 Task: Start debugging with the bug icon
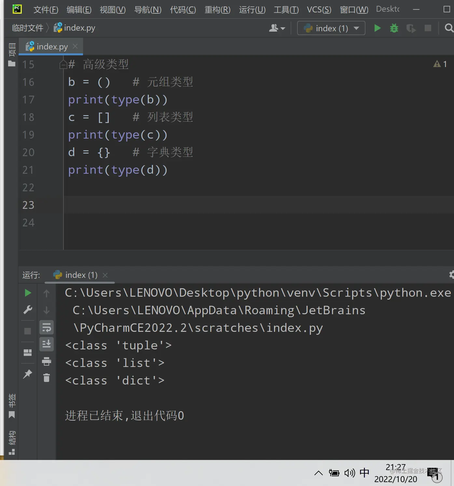(394, 28)
